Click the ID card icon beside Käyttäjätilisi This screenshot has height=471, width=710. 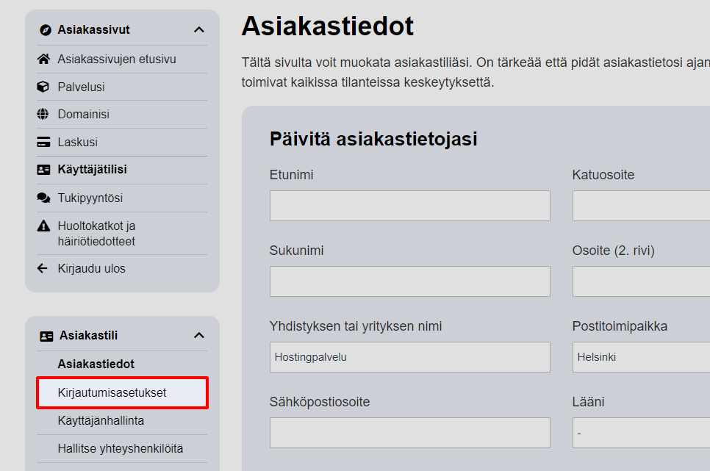43,170
